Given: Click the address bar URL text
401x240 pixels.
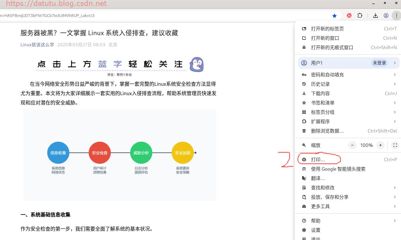Looking at the screenshot, I should pyautogui.click(x=47, y=16).
